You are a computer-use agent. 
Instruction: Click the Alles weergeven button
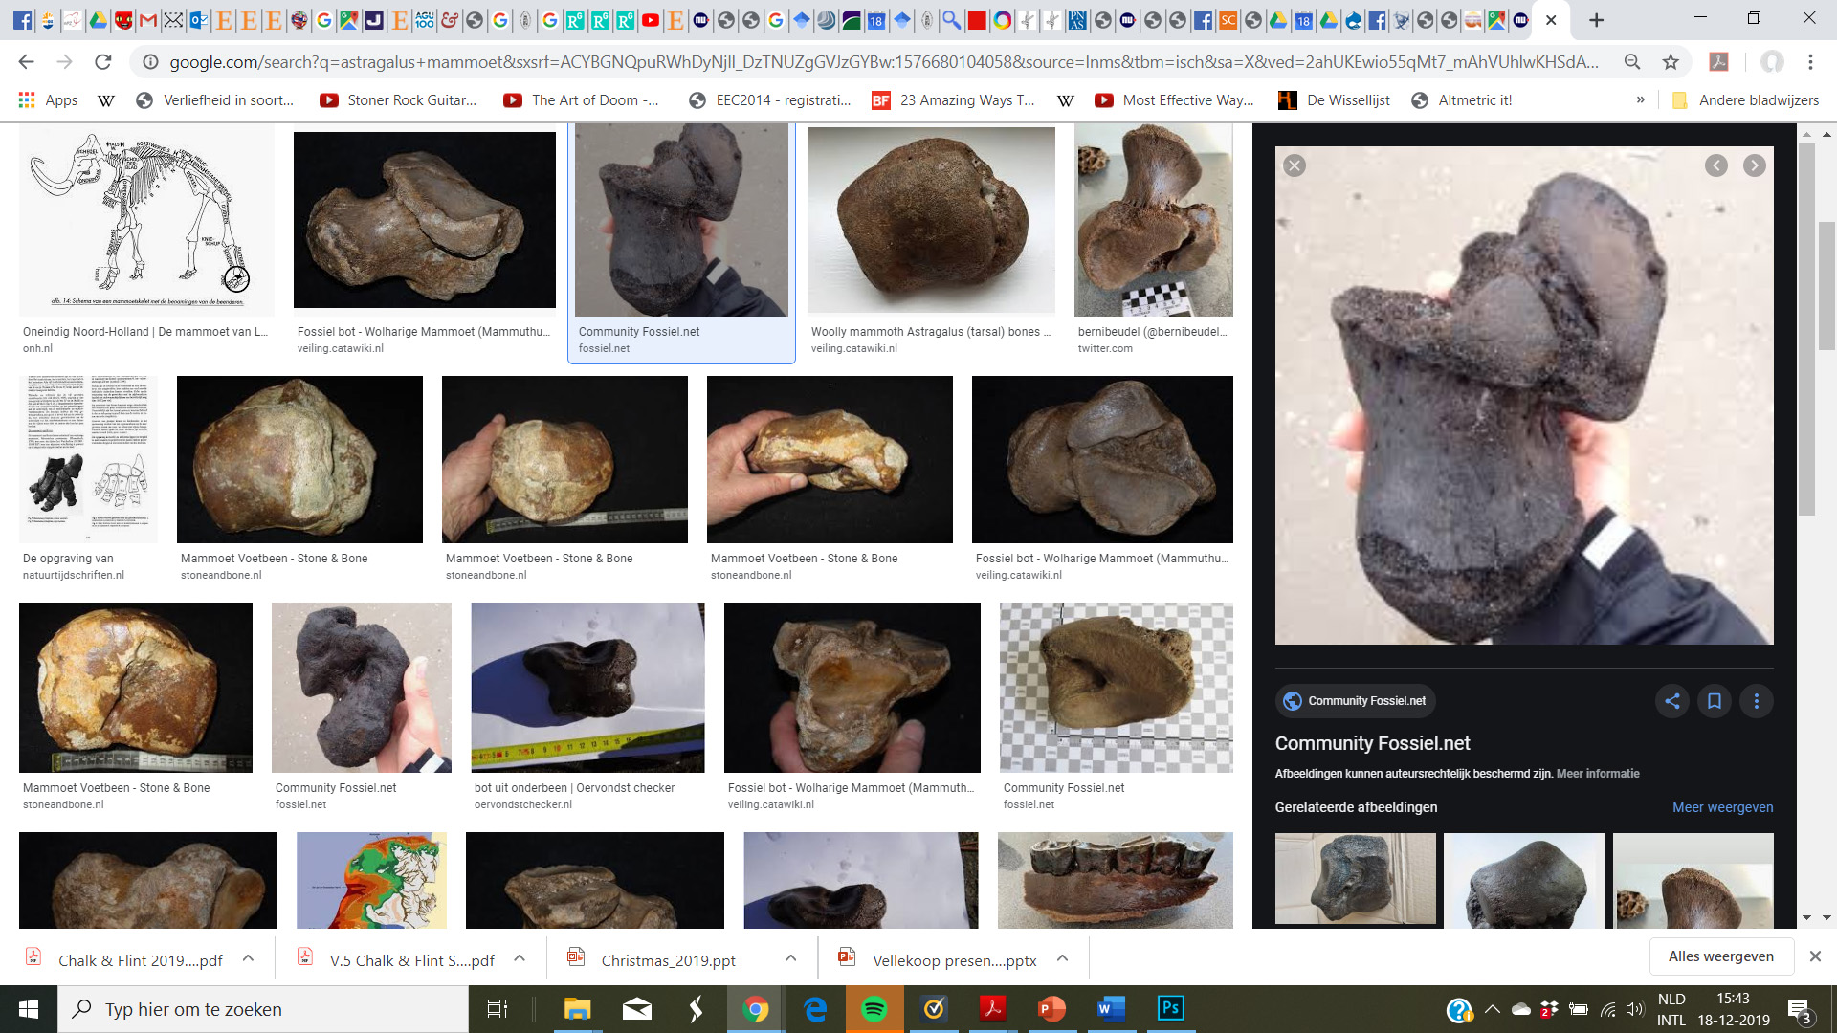1720,956
